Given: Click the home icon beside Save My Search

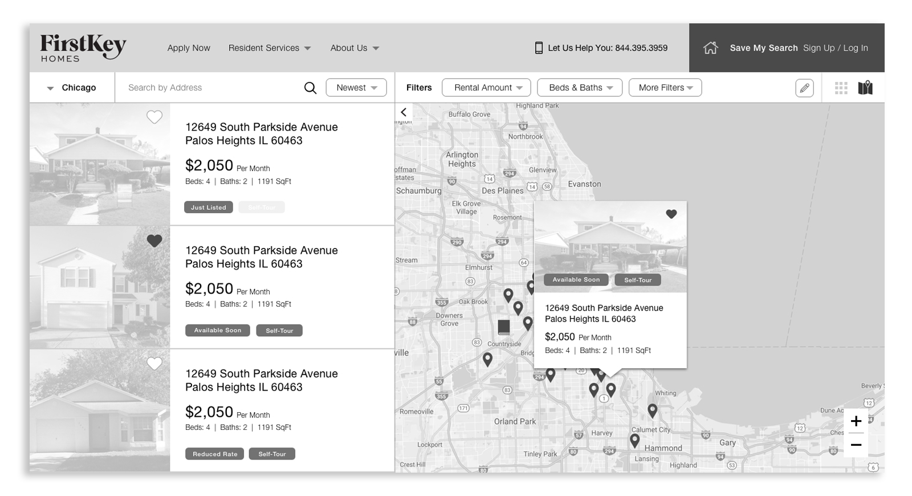Looking at the screenshot, I should point(710,48).
